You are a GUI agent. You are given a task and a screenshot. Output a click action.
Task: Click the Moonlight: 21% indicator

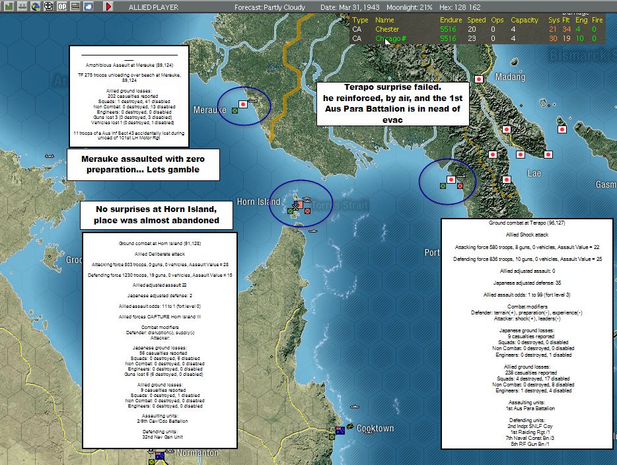(409, 7)
